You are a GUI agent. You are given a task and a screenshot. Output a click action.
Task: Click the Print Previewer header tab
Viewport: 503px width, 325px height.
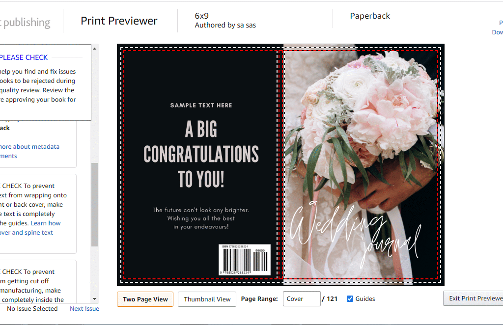pyautogui.click(x=120, y=21)
